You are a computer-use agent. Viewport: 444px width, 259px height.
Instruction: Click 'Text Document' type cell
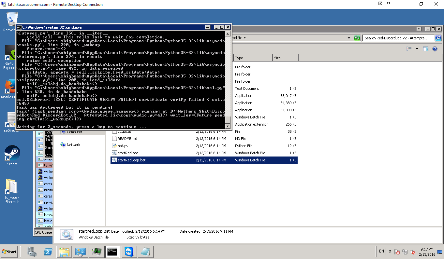pos(247,89)
